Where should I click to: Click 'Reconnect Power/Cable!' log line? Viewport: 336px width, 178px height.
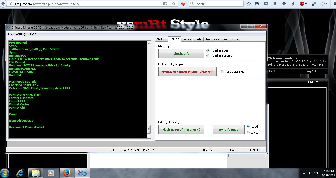coord(26,127)
